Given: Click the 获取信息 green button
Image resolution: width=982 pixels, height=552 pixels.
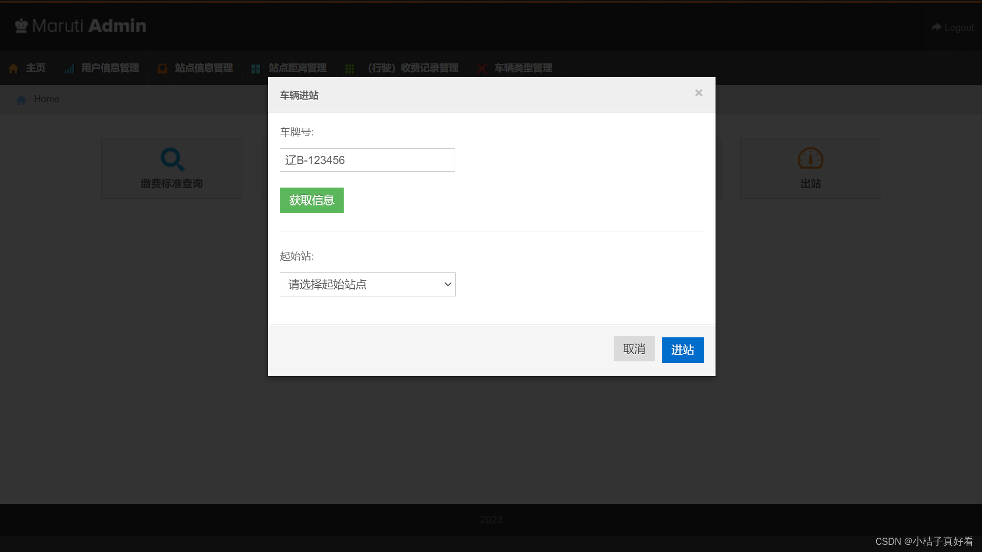Looking at the screenshot, I should tap(311, 200).
